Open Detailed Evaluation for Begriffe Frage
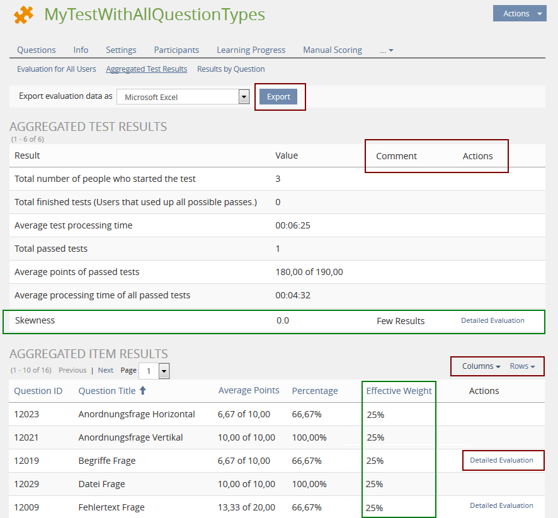Screen dimensions: 558x518 click(501, 460)
